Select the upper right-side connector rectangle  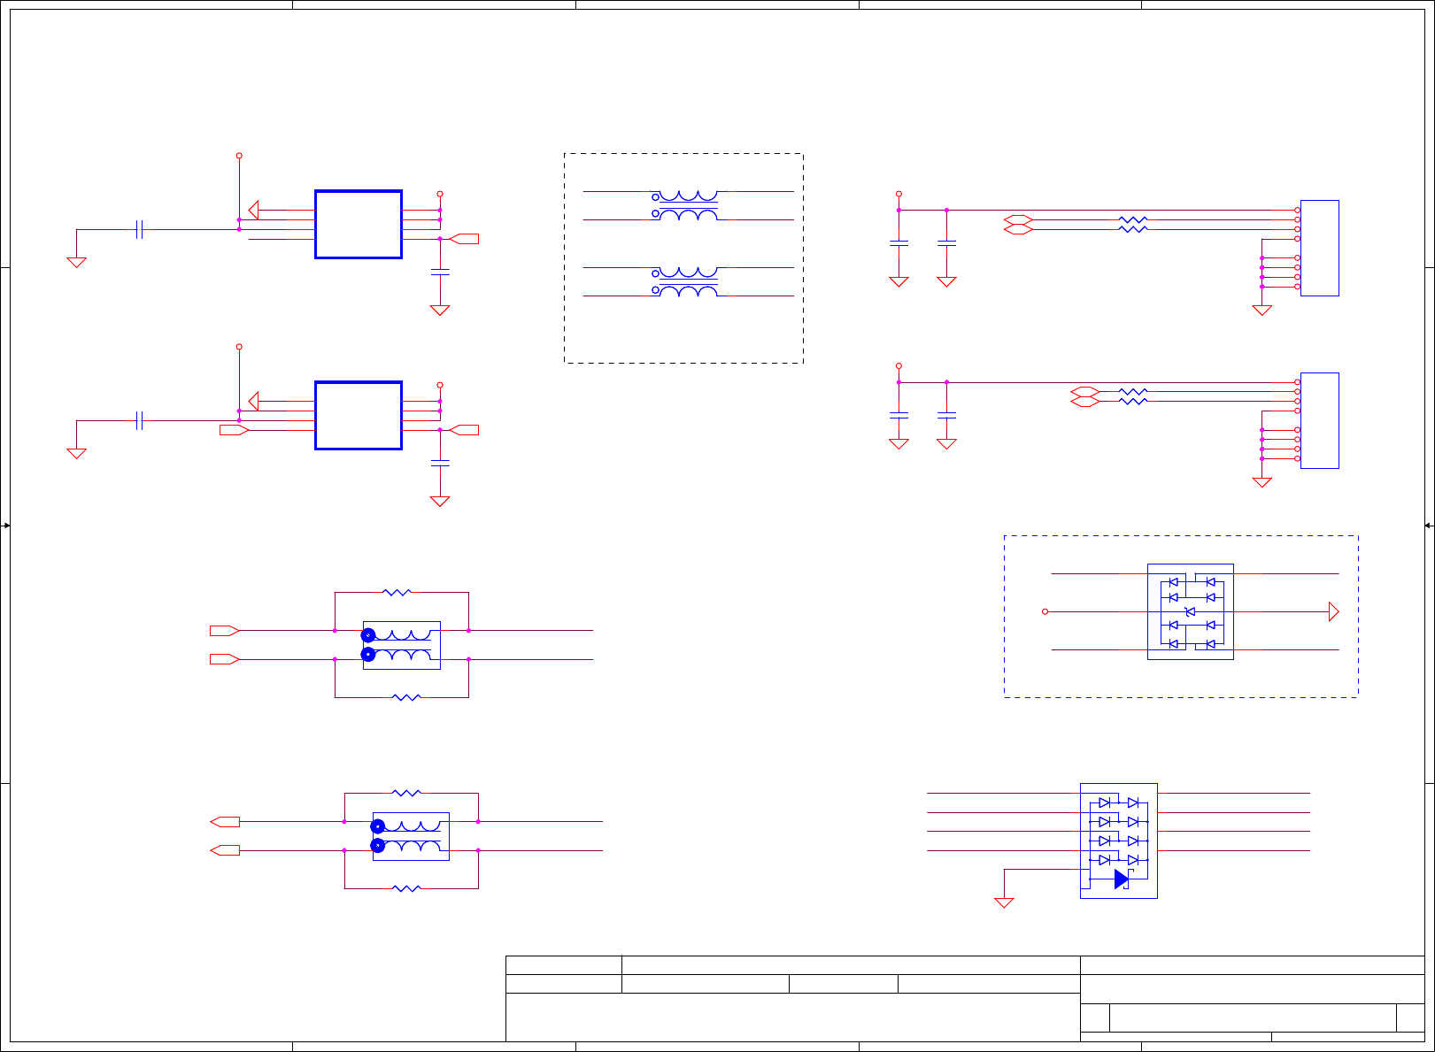coord(1319,248)
